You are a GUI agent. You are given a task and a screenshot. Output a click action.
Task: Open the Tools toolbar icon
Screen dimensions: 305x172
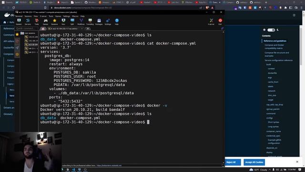click(37, 21)
